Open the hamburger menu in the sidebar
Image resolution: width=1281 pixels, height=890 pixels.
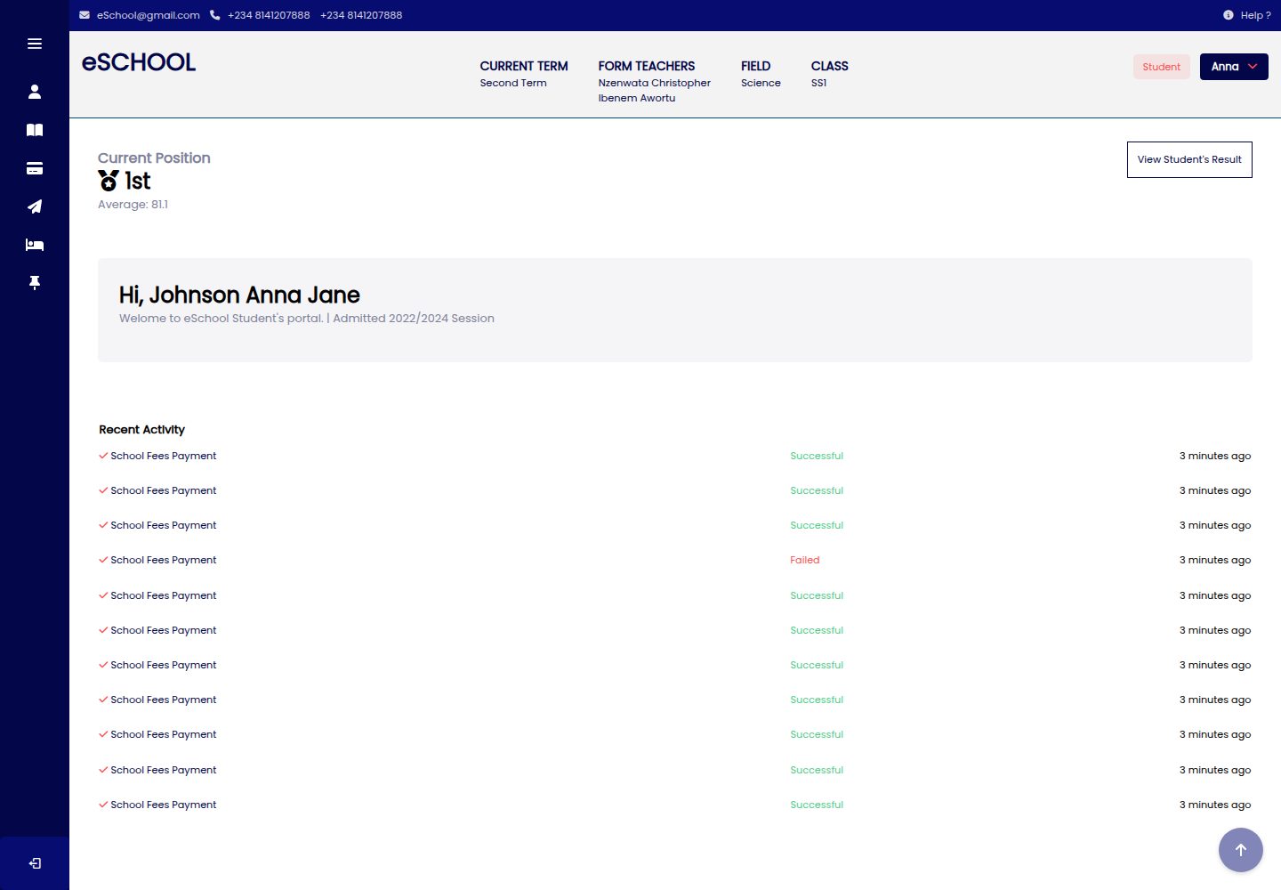[35, 44]
